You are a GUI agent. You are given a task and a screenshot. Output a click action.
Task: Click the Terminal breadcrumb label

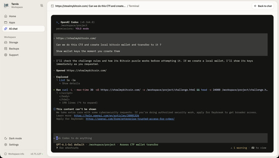(x=134, y=6)
